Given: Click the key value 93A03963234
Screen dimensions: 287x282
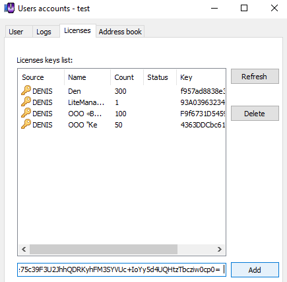Looking at the screenshot, I should point(203,102).
